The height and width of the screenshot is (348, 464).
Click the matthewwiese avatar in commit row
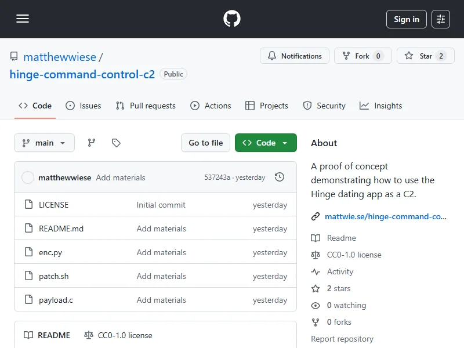coord(28,177)
